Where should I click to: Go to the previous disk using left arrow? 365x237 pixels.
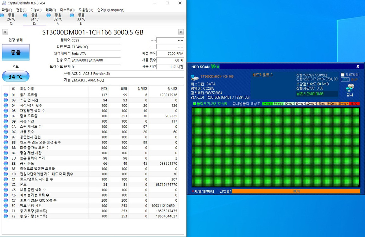click(5, 32)
